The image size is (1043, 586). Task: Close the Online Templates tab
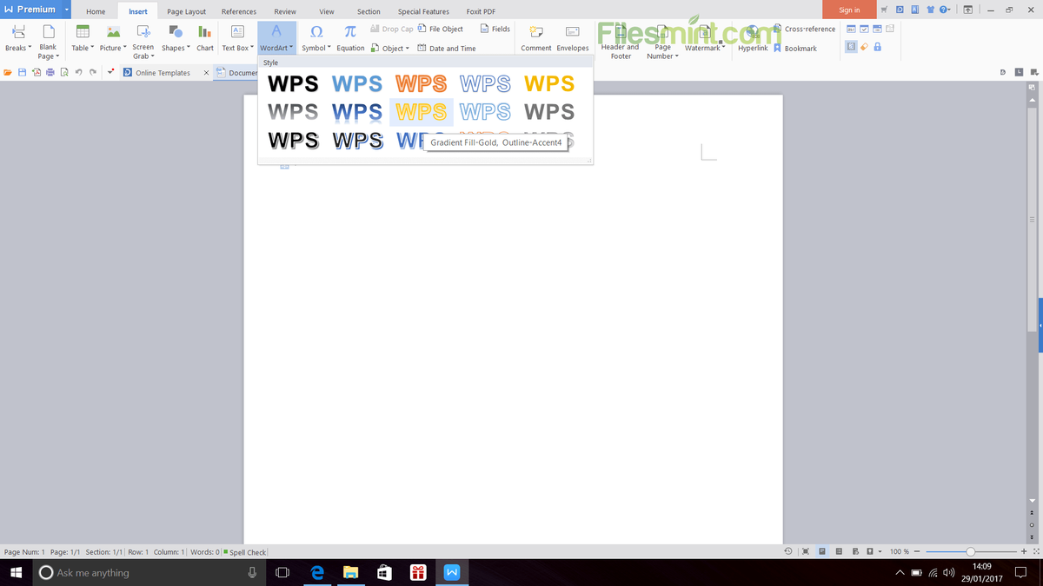pyautogui.click(x=206, y=73)
